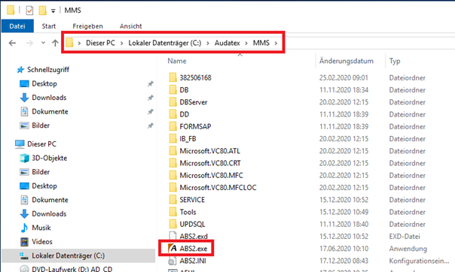This screenshot has height=272, width=455.
Task: Switch to the Ansicht ribbon tab
Action: pos(131,26)
